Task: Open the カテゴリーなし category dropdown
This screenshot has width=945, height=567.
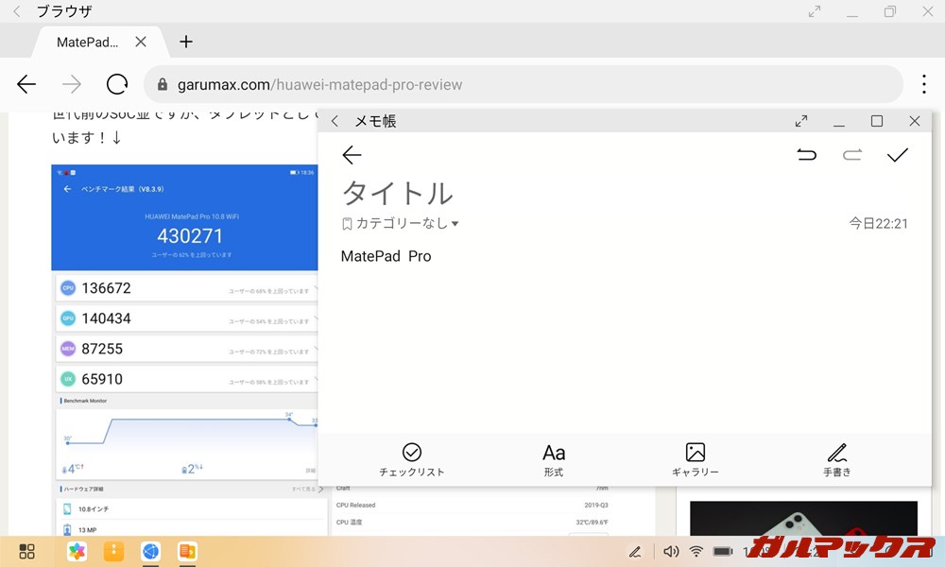Action: click(402, 223)
